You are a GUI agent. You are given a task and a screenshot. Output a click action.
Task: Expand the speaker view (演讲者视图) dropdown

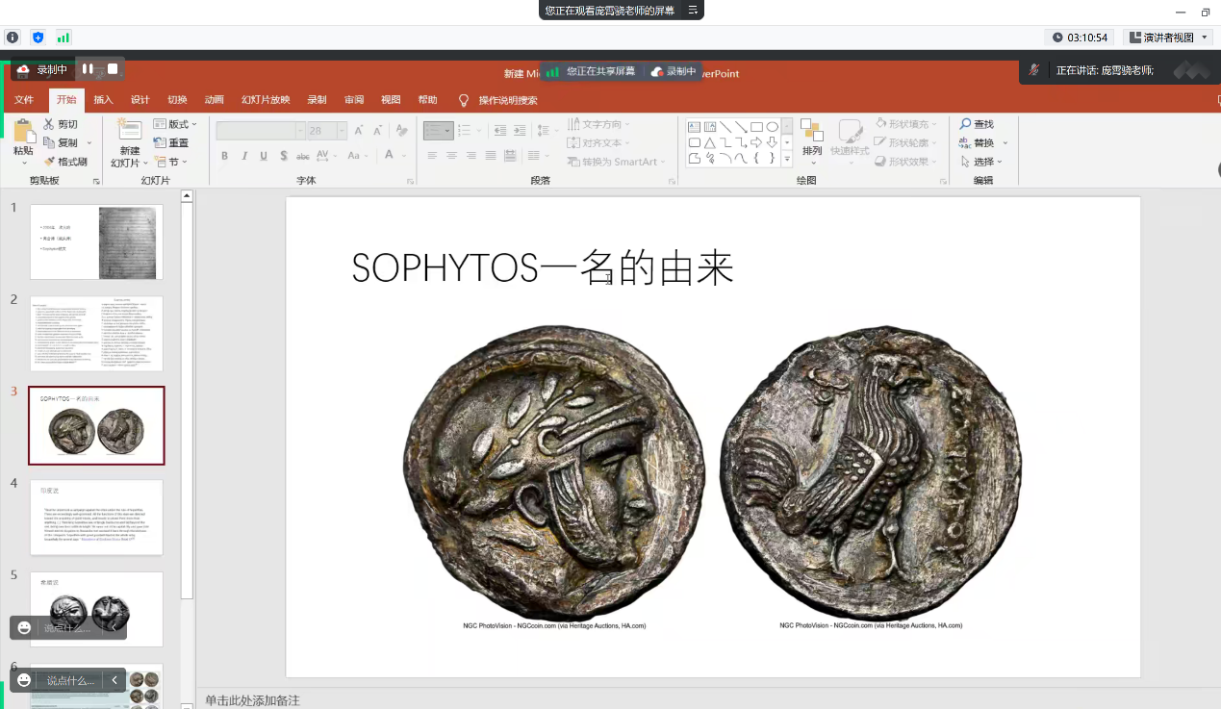[1205, 38]
